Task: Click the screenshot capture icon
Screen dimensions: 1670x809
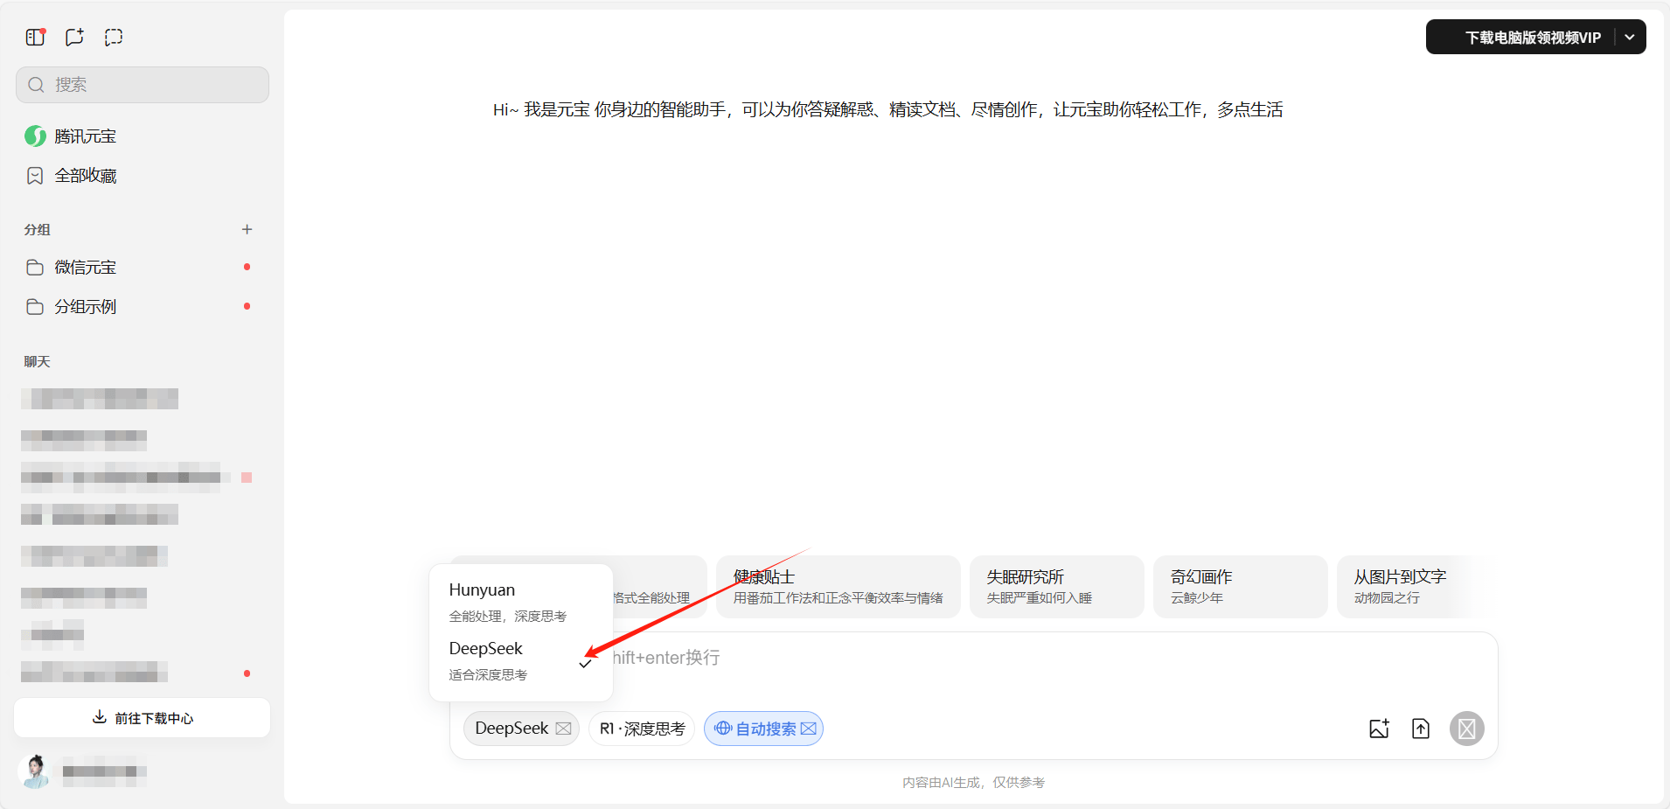Action: [x=114, y=37]
